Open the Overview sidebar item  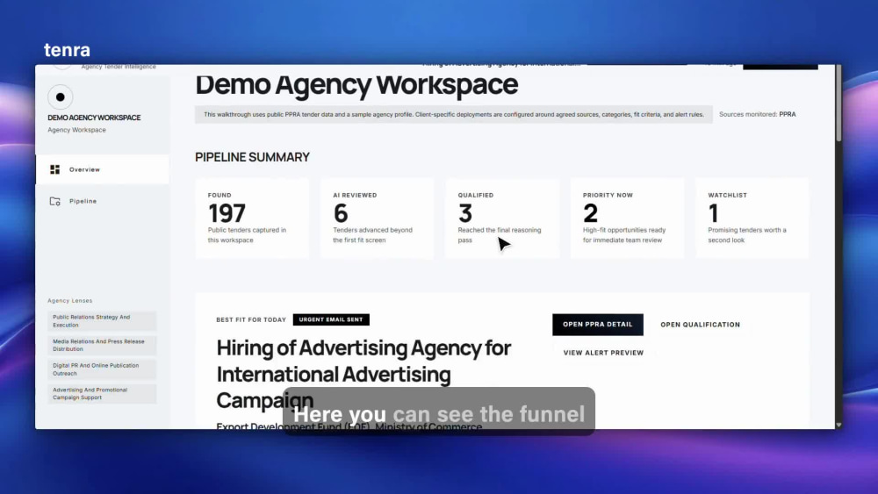tap(102, 169)
